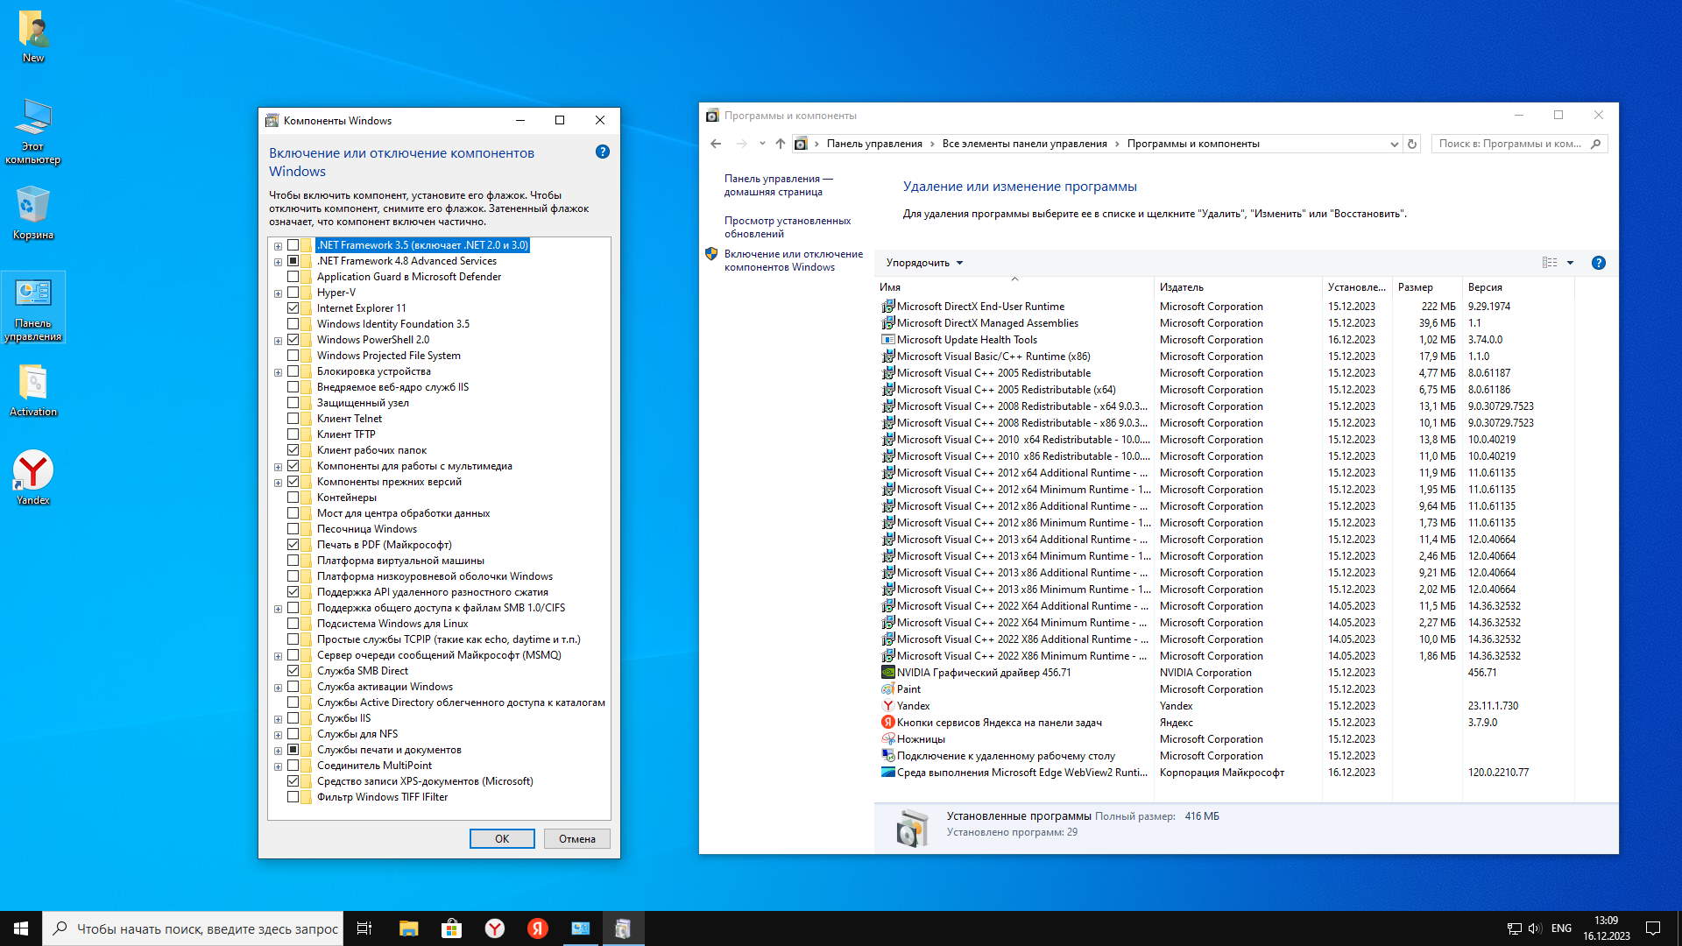1682x946 pixels.
Task: Open the view options dropdown arrow
Action: pyautogui.click(x=1570, y=263)
